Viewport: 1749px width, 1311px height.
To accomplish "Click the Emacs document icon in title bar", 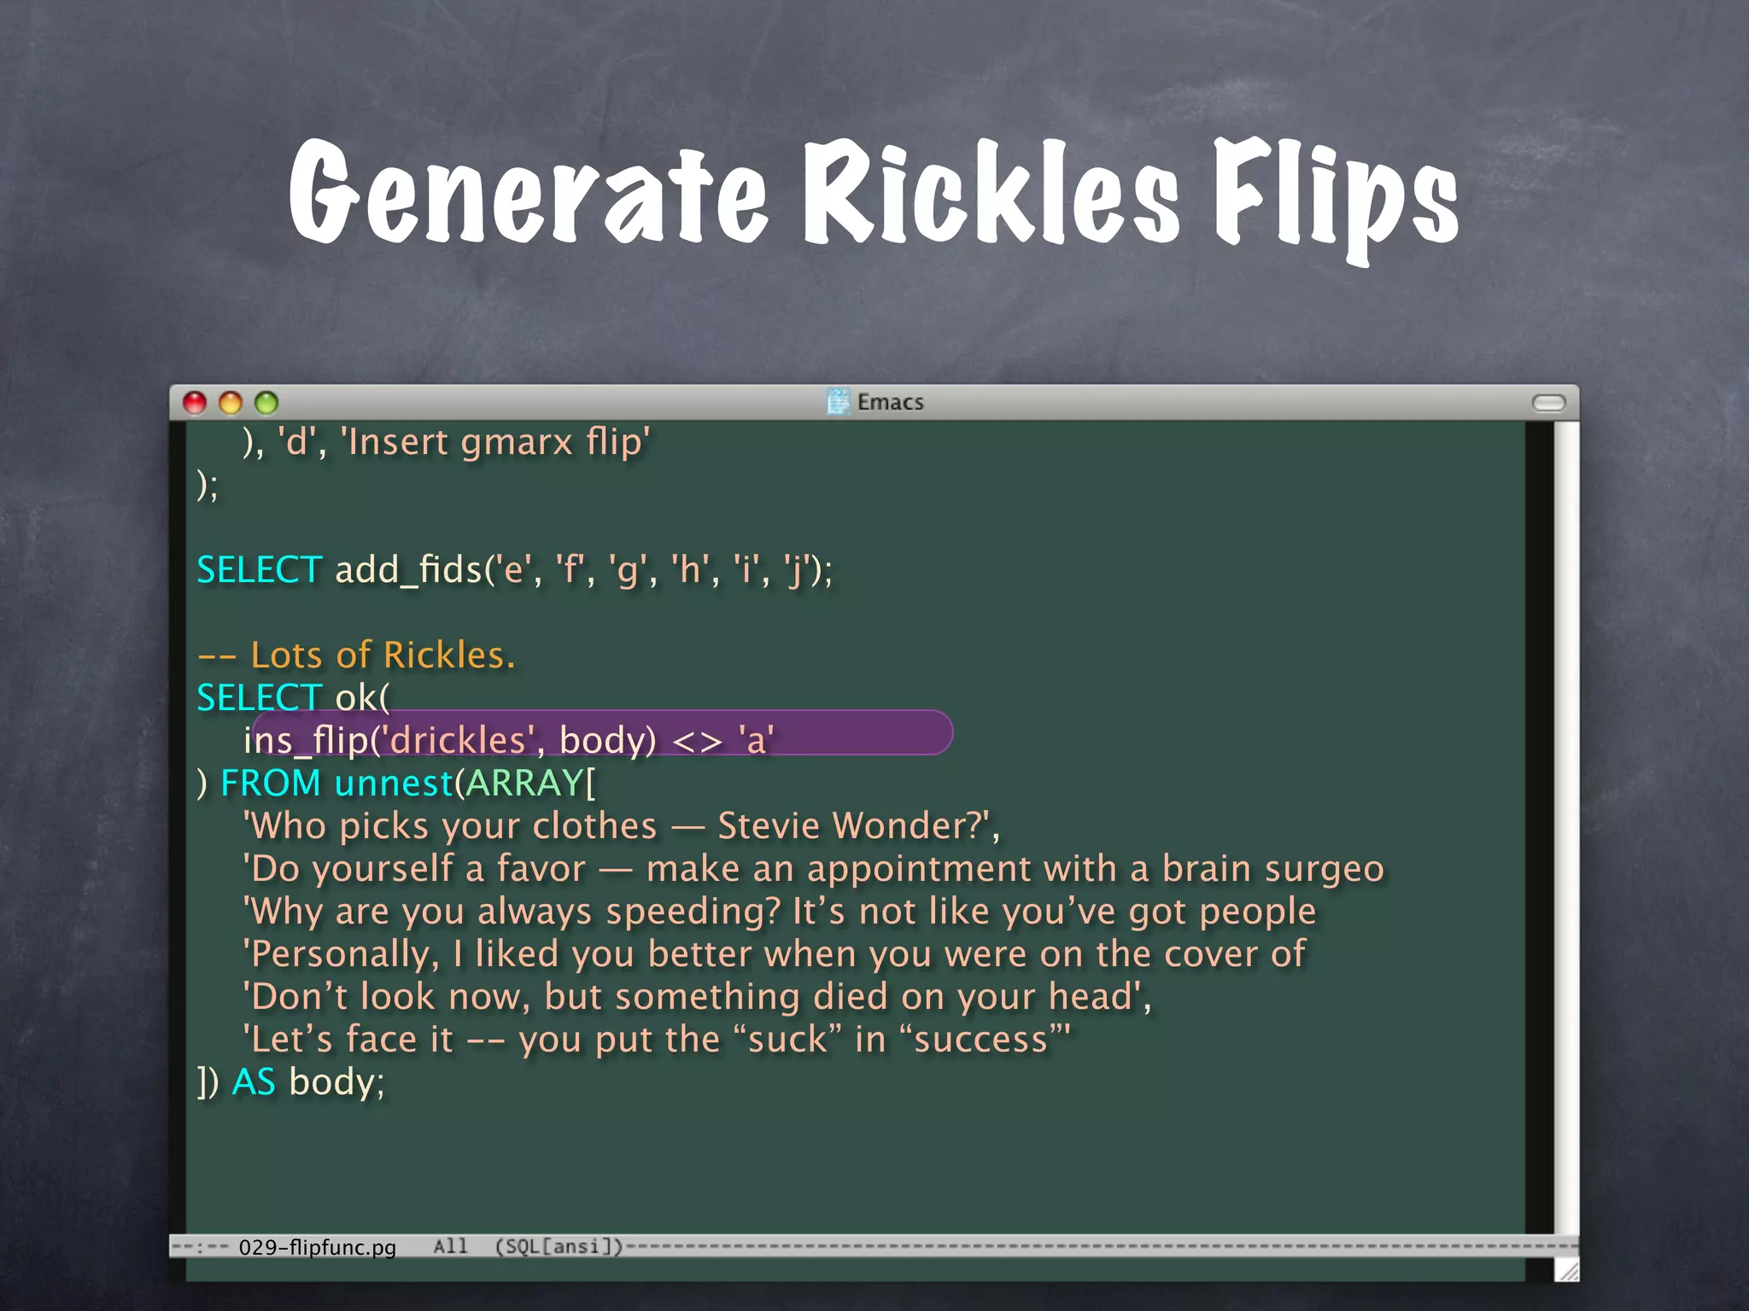I will click(x=839, y=401).
